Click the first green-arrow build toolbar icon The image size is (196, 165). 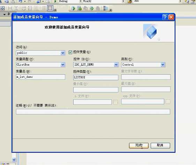point(73,8)
